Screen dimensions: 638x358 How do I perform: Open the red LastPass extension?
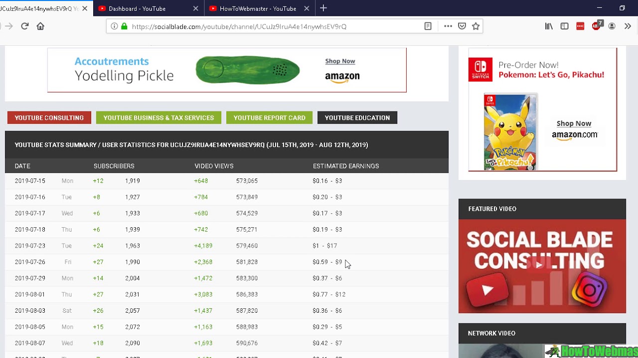[580, 26]
